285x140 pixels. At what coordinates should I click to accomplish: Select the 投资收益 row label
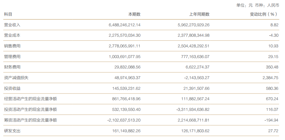[12, 88]
